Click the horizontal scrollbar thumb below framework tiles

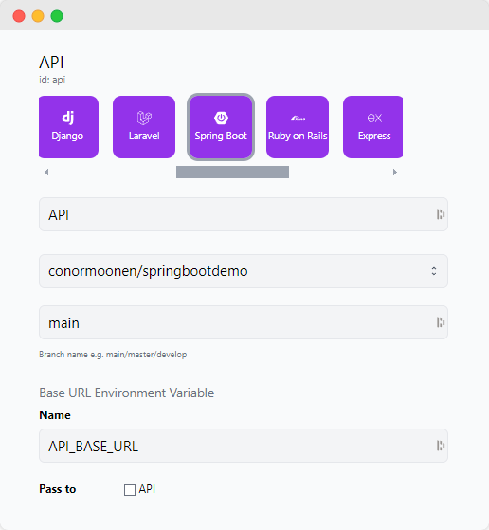click(x=232, y=172)
